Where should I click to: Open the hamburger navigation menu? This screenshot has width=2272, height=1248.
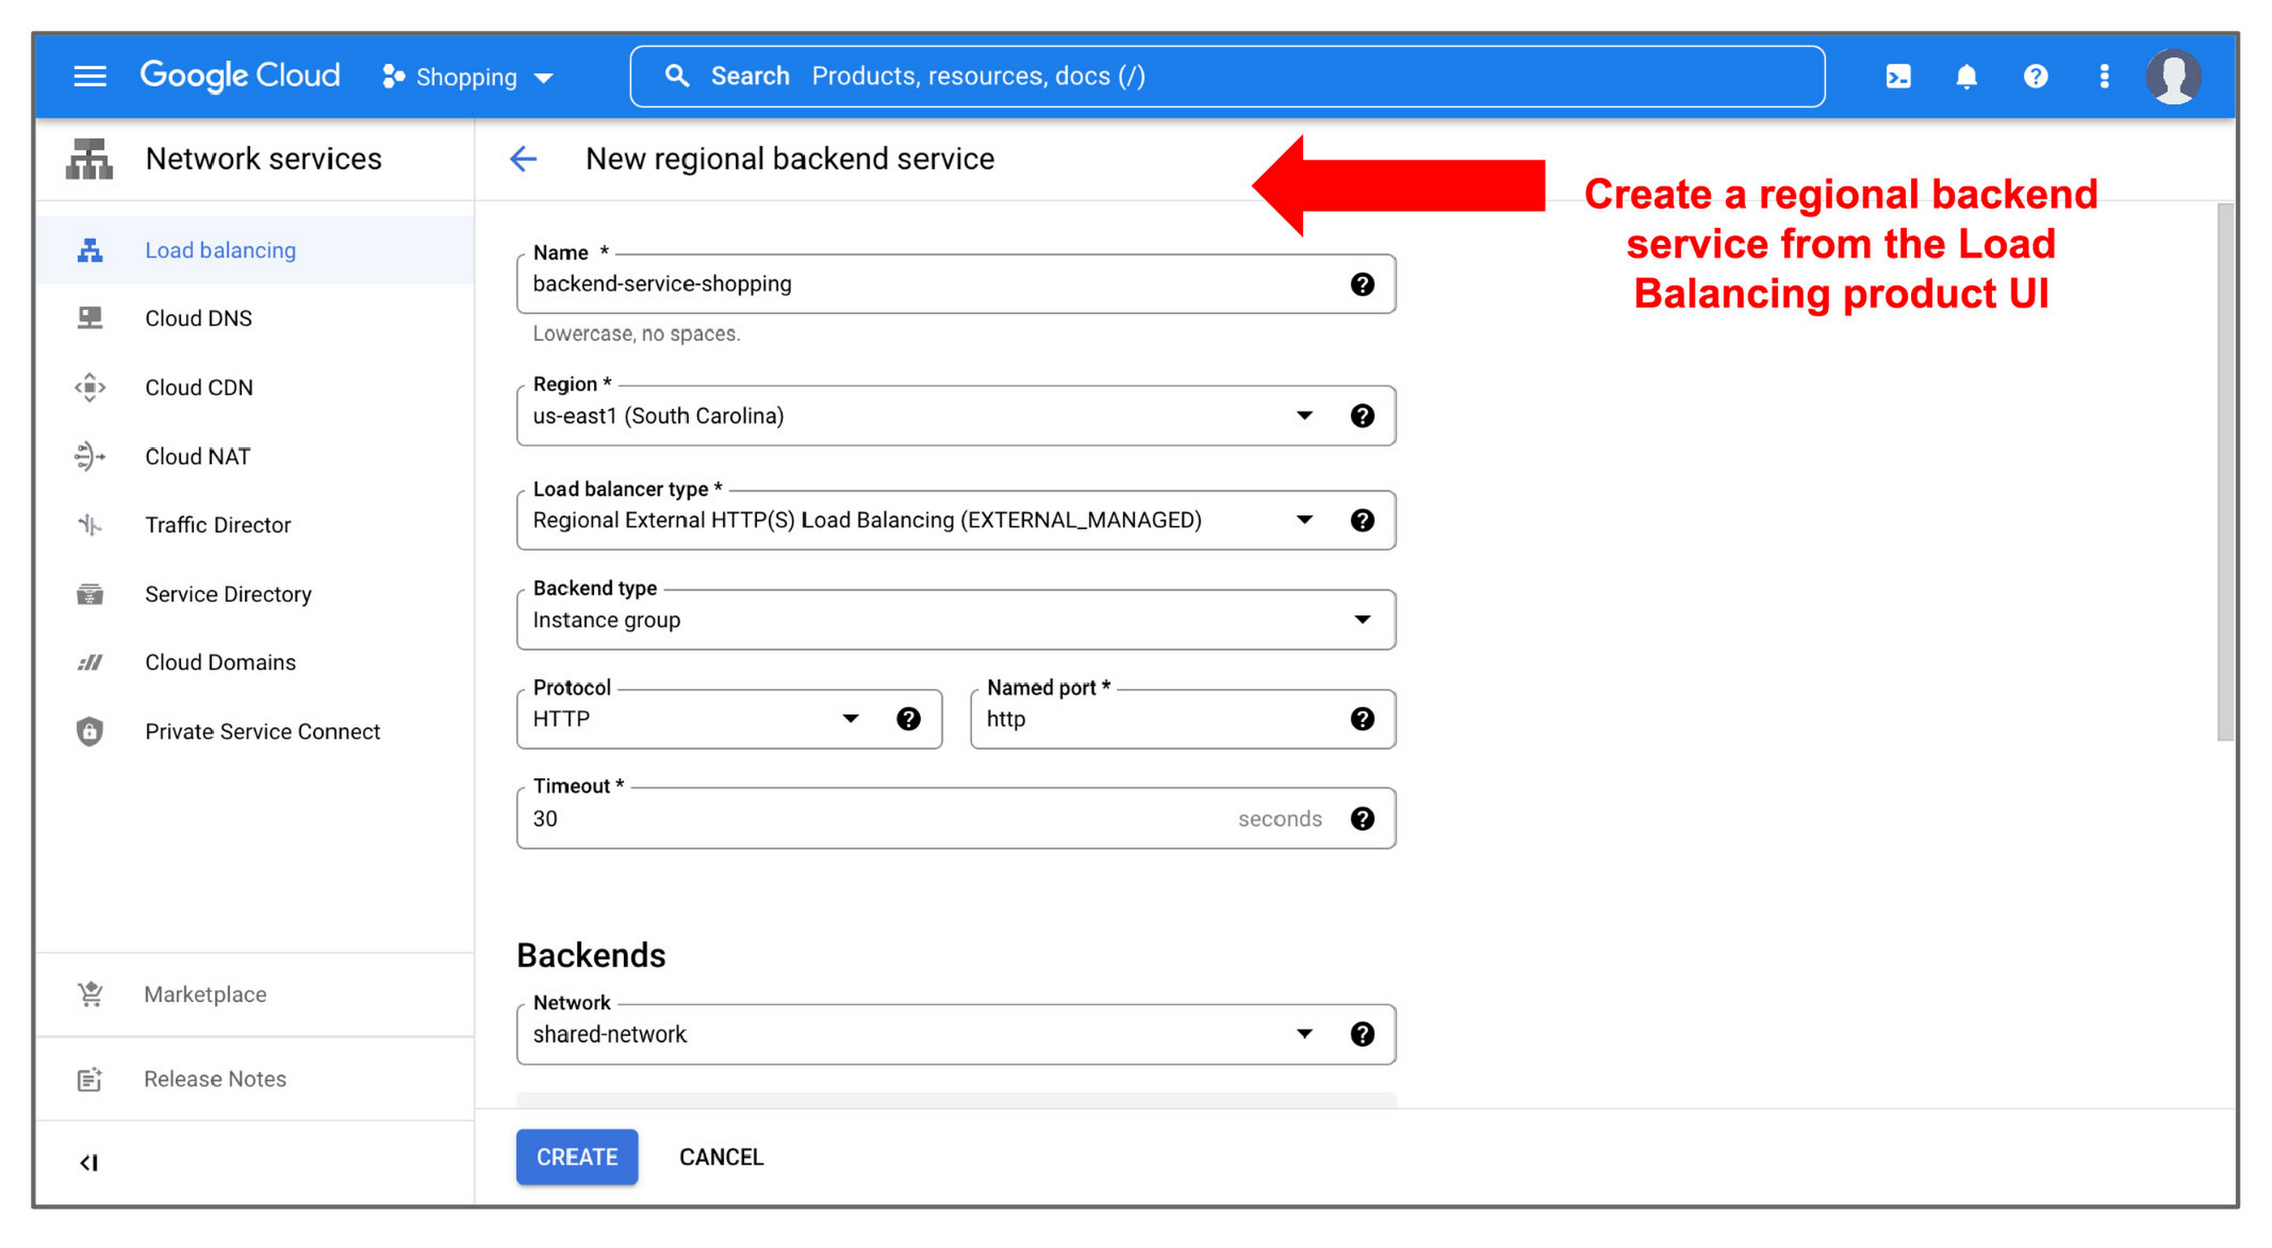click(x=89, y=75)
